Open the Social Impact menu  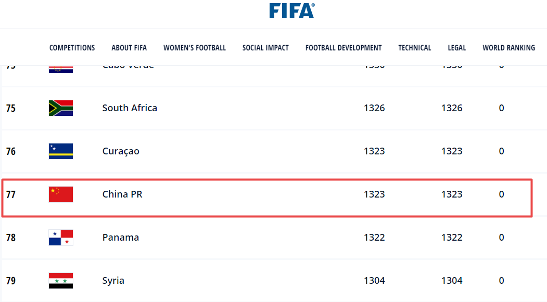tap(265, 48)
